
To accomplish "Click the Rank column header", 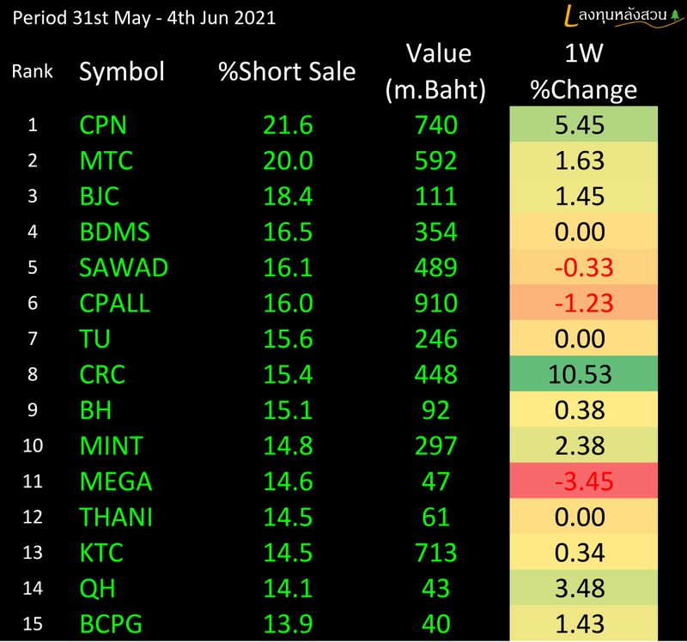I will (32, 71).
